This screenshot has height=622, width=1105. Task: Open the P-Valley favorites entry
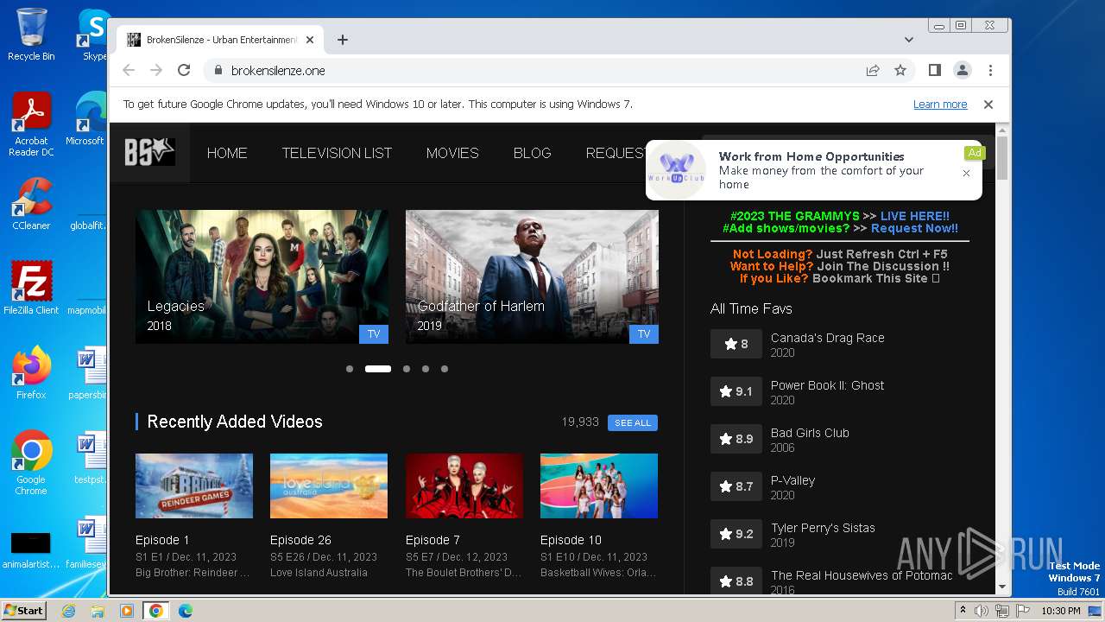pos(792,480)
